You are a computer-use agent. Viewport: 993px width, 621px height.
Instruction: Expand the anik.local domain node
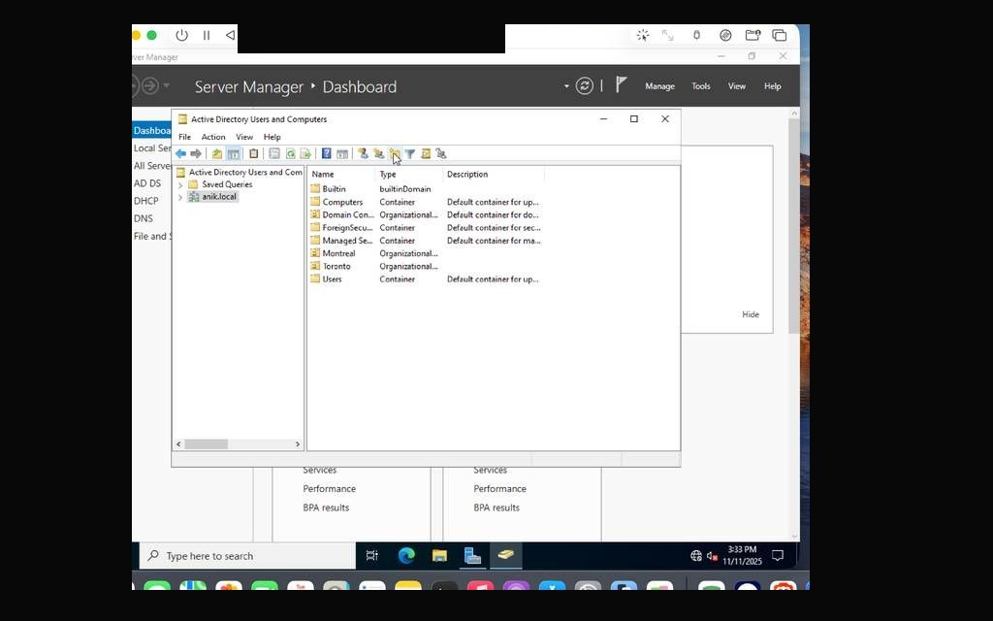tap(180, 197)
